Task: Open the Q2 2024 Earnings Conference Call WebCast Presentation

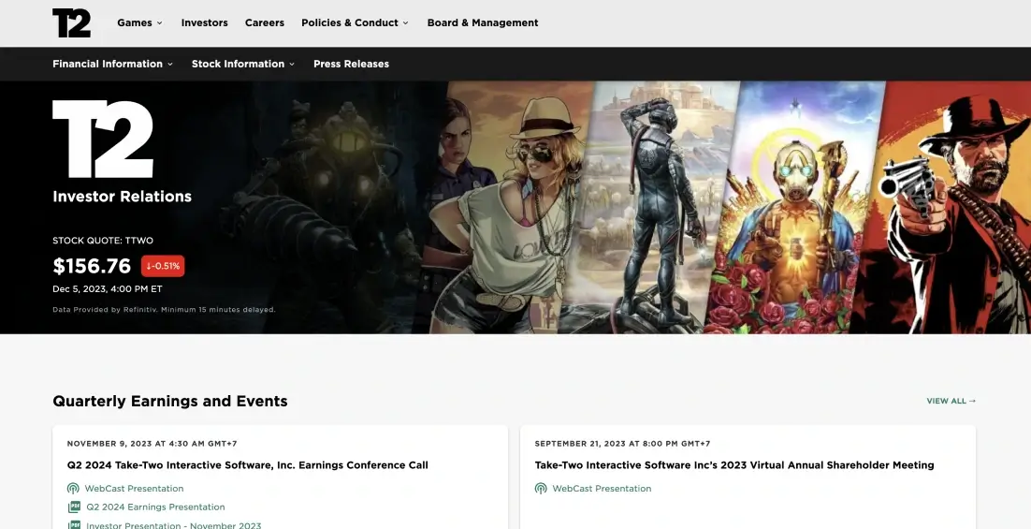Action: (x=134, y=488)
